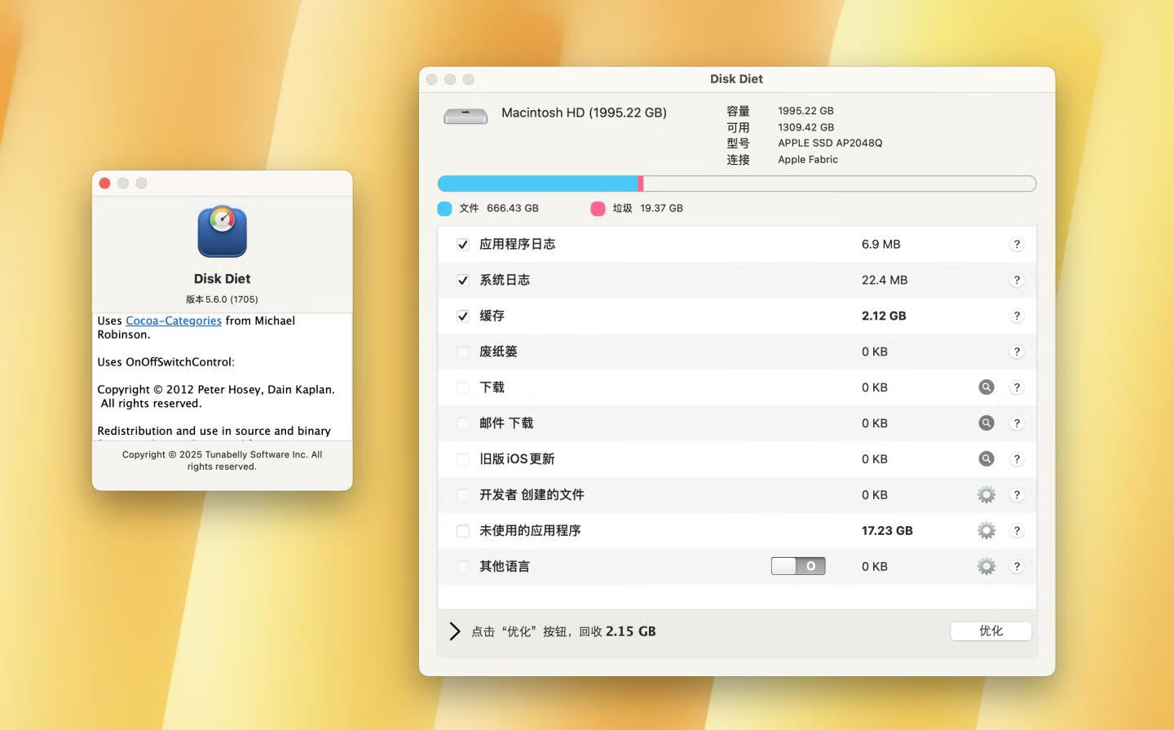Close the About Disk Diet window
Screen dimensions: 1174x730
click(x=105, y=184)
